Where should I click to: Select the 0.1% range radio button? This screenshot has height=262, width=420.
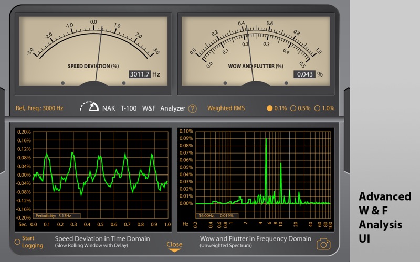coord(269,108)
